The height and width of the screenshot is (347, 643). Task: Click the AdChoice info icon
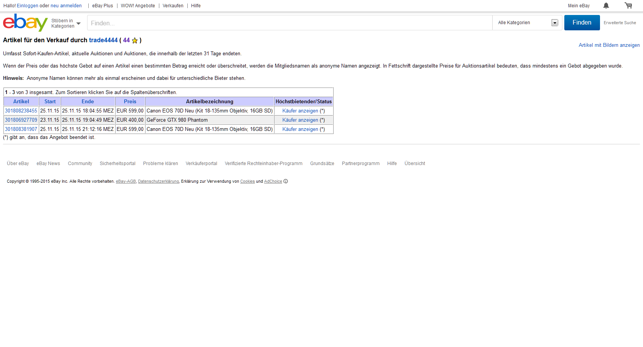click(286, 182)
